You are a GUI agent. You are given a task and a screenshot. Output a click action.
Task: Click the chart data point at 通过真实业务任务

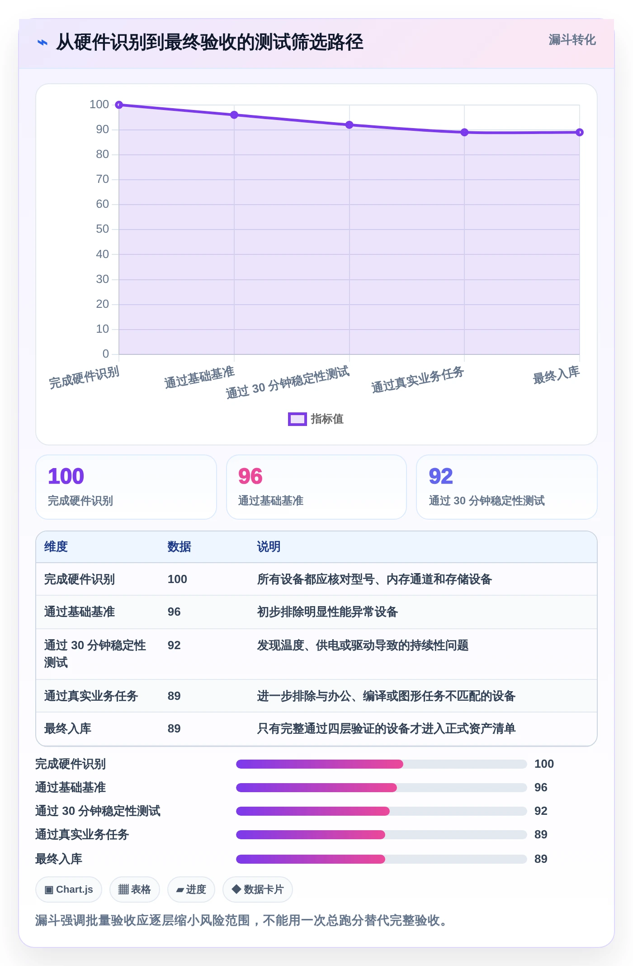pyautogui.click(x=464, y=132)
